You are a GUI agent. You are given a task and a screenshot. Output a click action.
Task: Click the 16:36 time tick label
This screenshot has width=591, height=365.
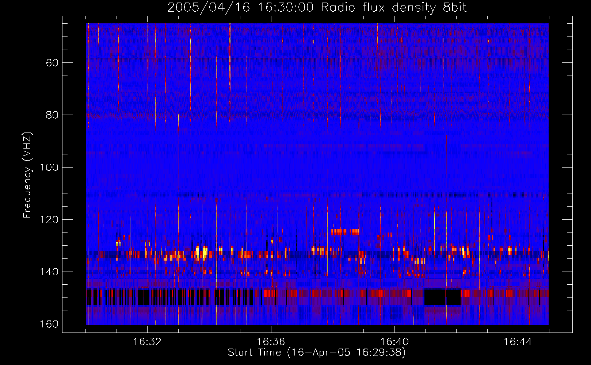[x=271, y=342]
